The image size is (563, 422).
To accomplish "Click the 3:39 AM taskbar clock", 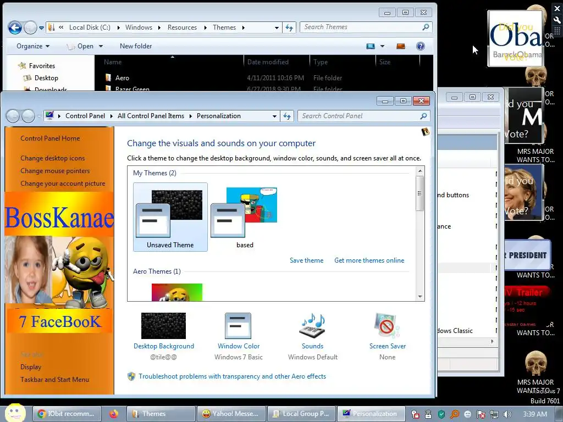I will tap(535, 414).
